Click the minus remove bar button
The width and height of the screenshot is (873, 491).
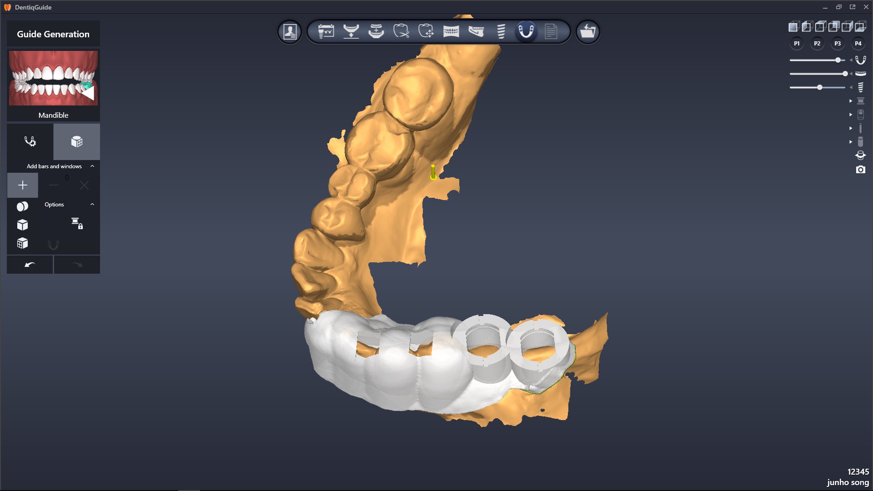coord(53,185)
